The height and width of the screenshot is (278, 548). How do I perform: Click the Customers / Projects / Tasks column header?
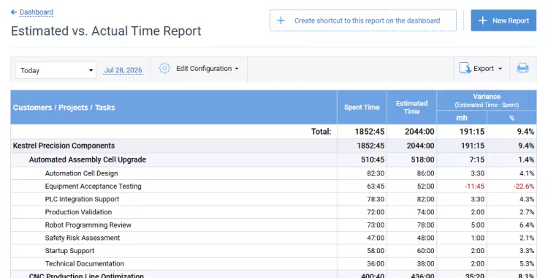[174, 107]
